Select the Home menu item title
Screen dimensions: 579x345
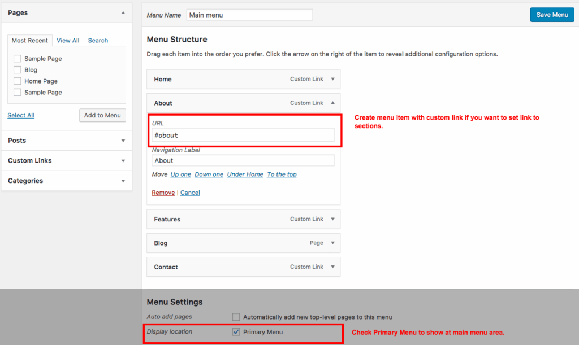click(x=163, y=79)
